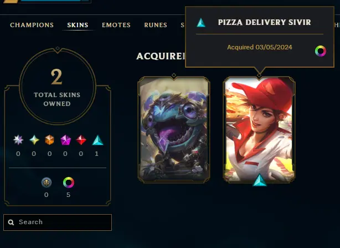Click the Search input field
The image size is (340, 248).
coord(58,222)
